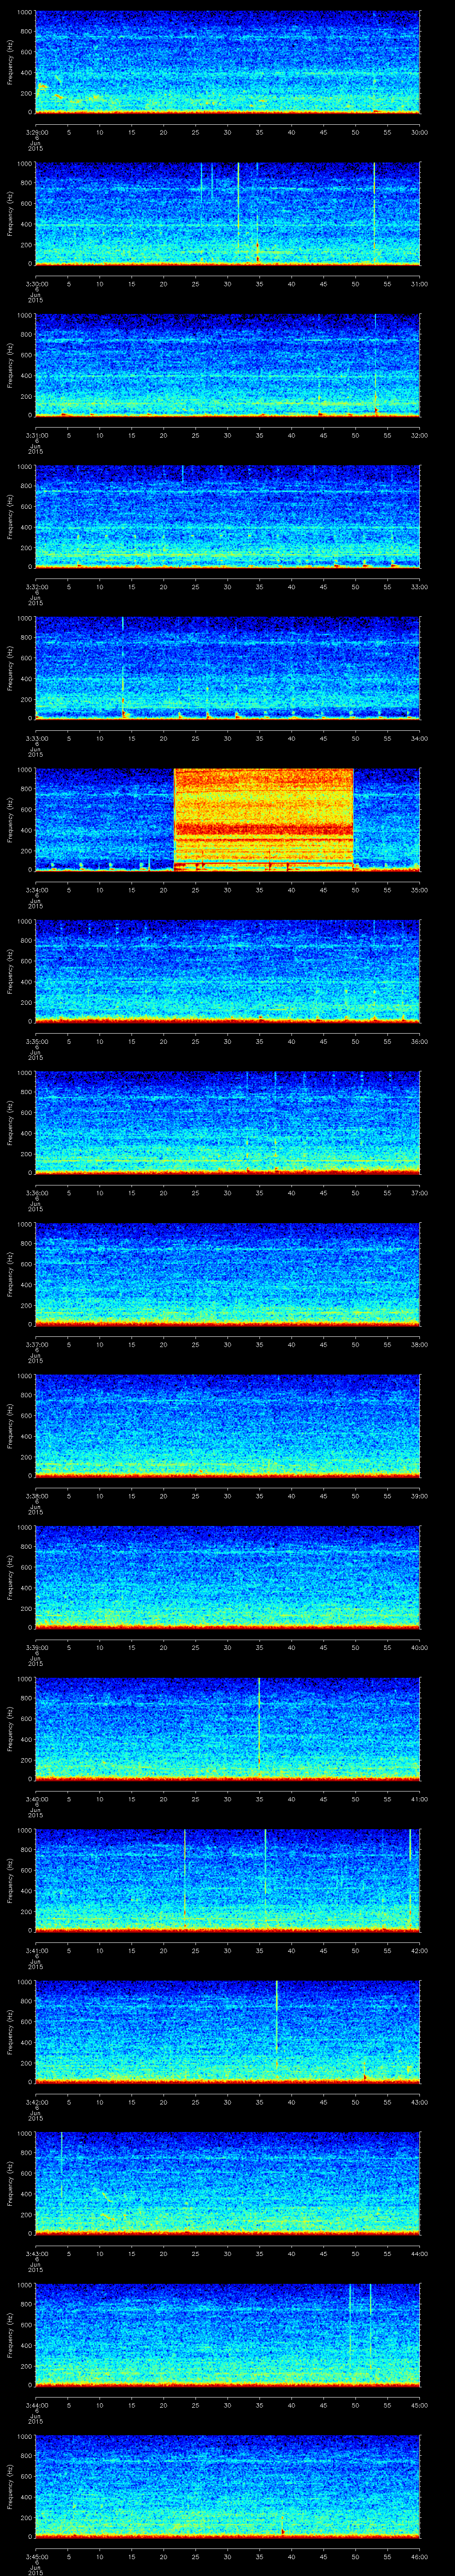The image size is (455, 2576).
Task: Select the spectrogram panel starting at 3:38:00
Action: [227, 1425]
